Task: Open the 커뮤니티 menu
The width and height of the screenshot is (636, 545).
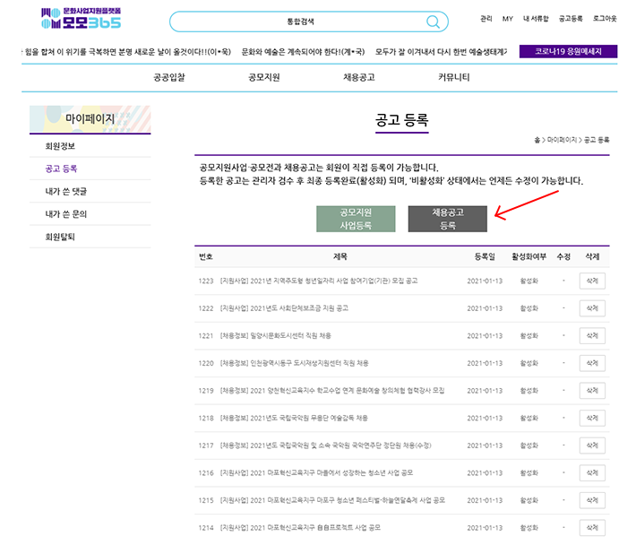Action: 454,78
